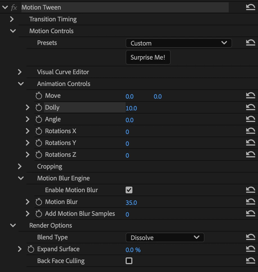
Task: Expand the Rotations Y parameter
Action: click(28, 142)
